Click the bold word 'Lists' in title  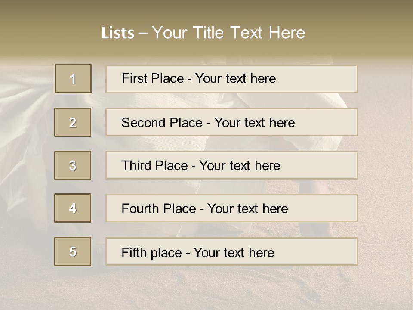pyautogui.click(x=118, y=33)
